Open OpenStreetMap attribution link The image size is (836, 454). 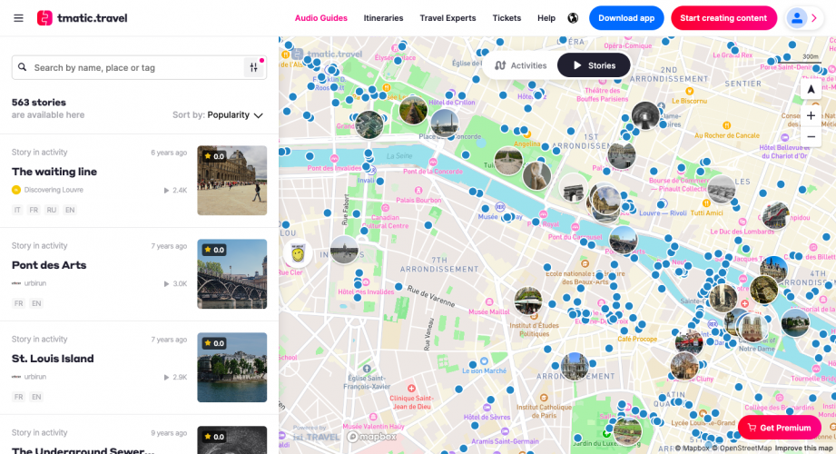[742, 449]
